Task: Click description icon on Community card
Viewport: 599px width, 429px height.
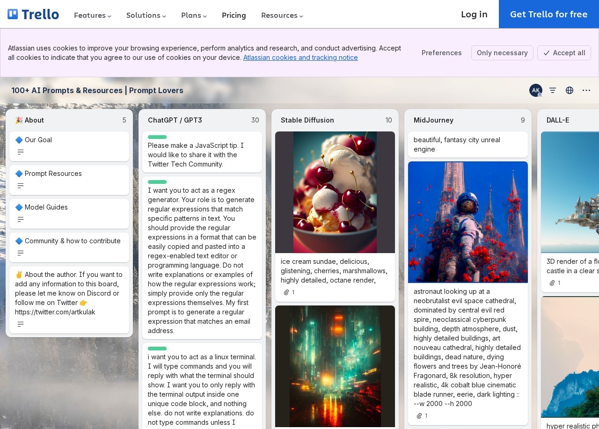Action: pos(21,253)
